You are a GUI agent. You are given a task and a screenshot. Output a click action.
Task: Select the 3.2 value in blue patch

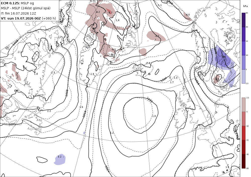59,156
